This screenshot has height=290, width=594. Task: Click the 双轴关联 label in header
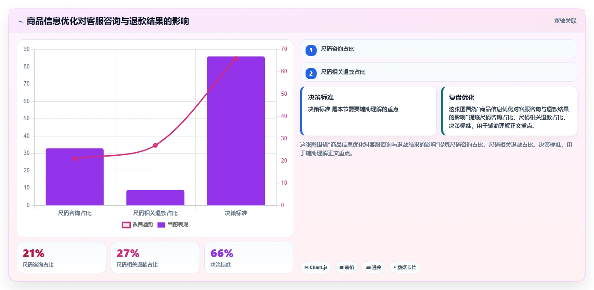565,21
